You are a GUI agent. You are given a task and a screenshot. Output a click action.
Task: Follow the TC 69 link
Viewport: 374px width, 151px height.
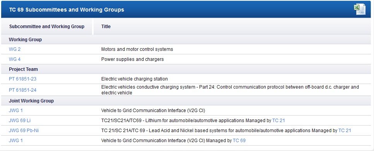[239, 141]
